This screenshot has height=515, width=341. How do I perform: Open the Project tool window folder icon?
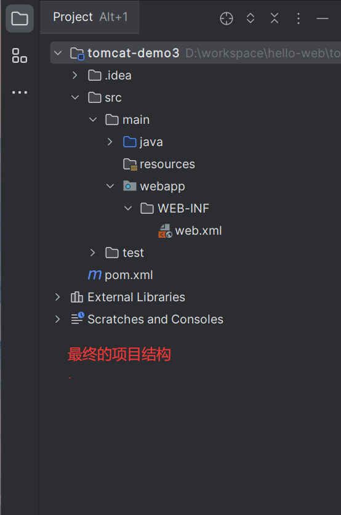pyautogui.click(x=20, y=18)
